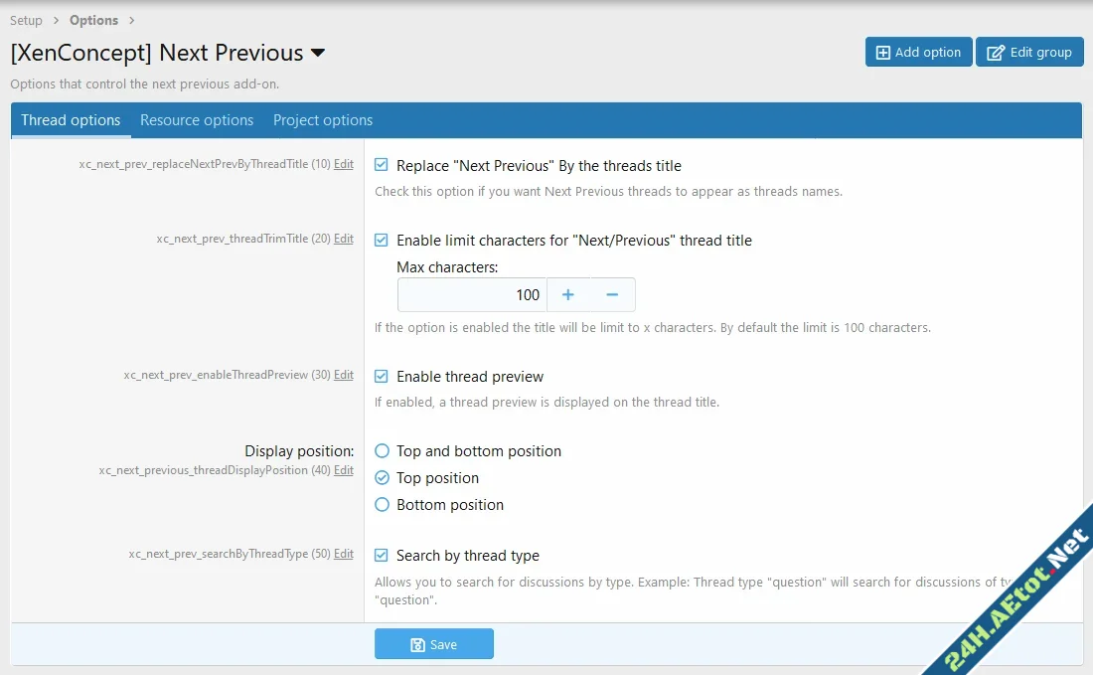Click the pencil icon in Edit group
This screenshot has height=675, width=1093.
click(x=996, y=53)
